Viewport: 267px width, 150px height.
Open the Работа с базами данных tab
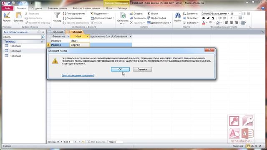tap(86, 8)
